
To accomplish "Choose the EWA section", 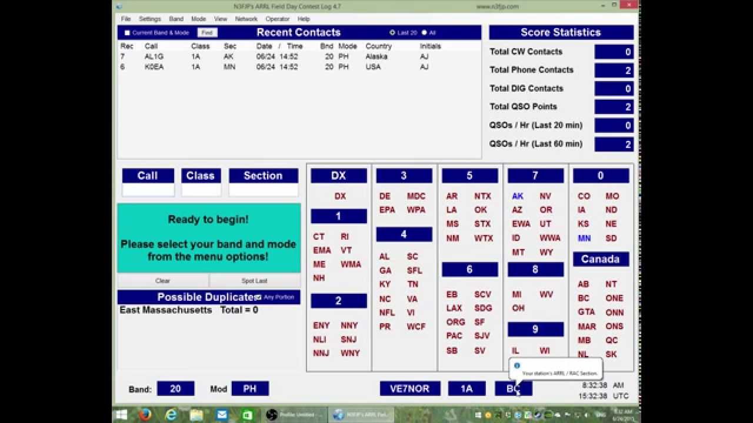I will click(521, 224).
